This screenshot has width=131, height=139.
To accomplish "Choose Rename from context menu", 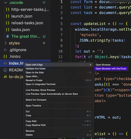I will click(x=59, y=131).
